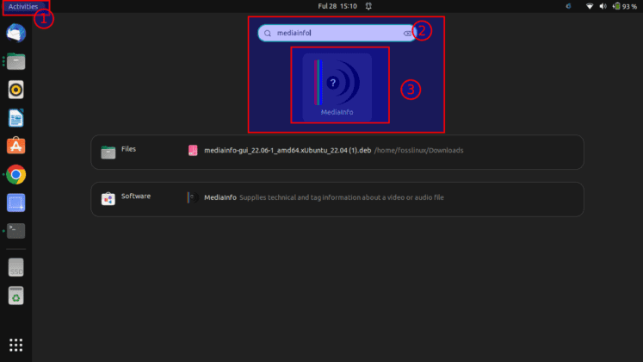Open Terminal from the dock

15,230
